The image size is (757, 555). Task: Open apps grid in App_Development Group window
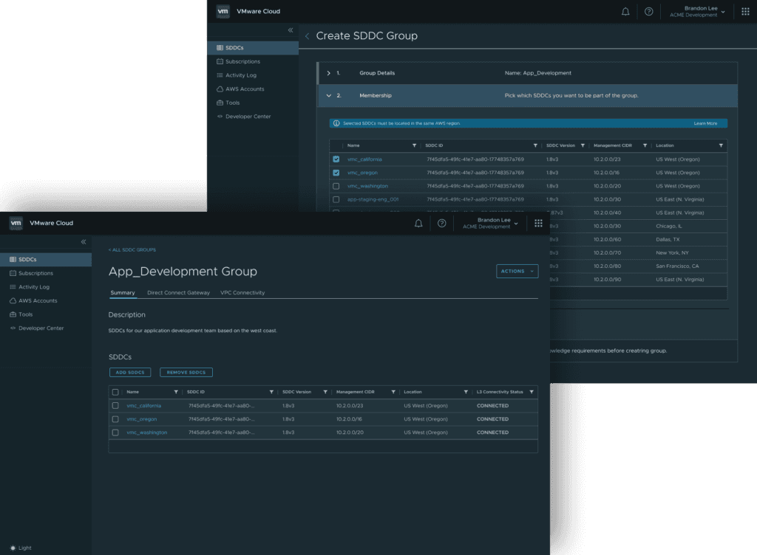(x=538, y=223)
